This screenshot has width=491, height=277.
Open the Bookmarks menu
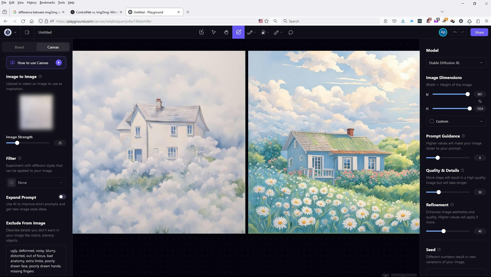tap(47, 3)
